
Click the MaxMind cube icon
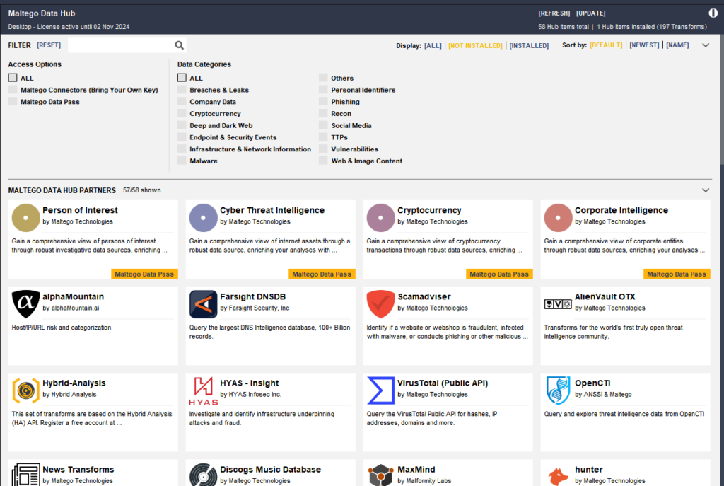(x=380, y=475)
